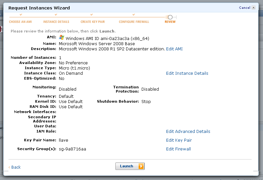Click security group 'sg-9a8716aa'

click(72, 149)
